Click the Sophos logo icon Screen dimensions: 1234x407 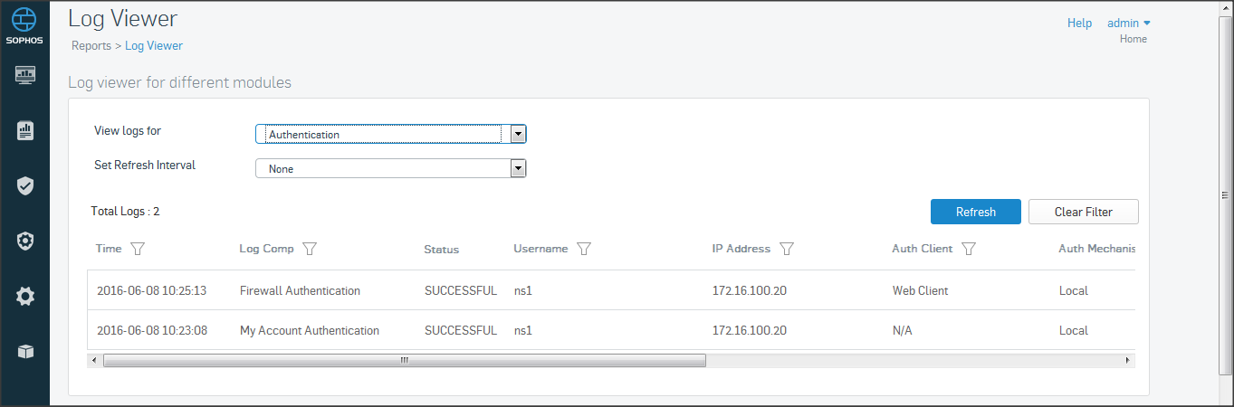pyautogui.click(x=24, y=22)
